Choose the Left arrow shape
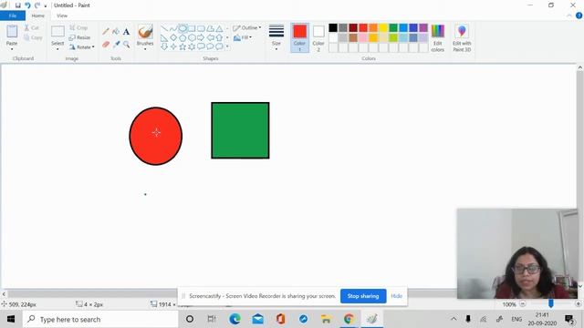Viewport: 584px width, 328px height. [211, 37]
